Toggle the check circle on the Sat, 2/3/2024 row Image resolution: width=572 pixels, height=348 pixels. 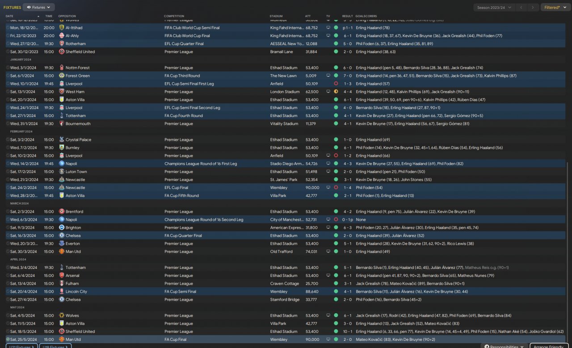tap(8, 212)
